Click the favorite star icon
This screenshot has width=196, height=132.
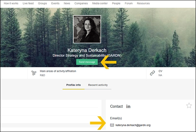189,105
